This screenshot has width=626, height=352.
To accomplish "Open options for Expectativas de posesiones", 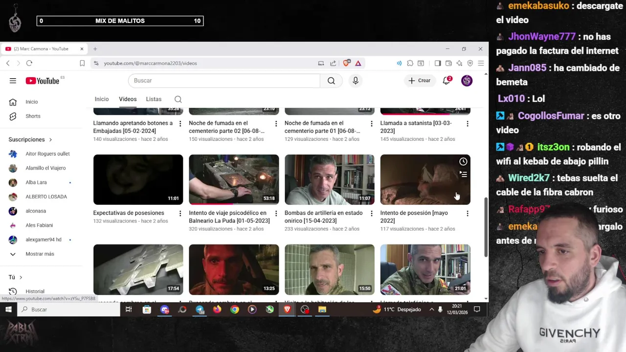I will point(180,214).
